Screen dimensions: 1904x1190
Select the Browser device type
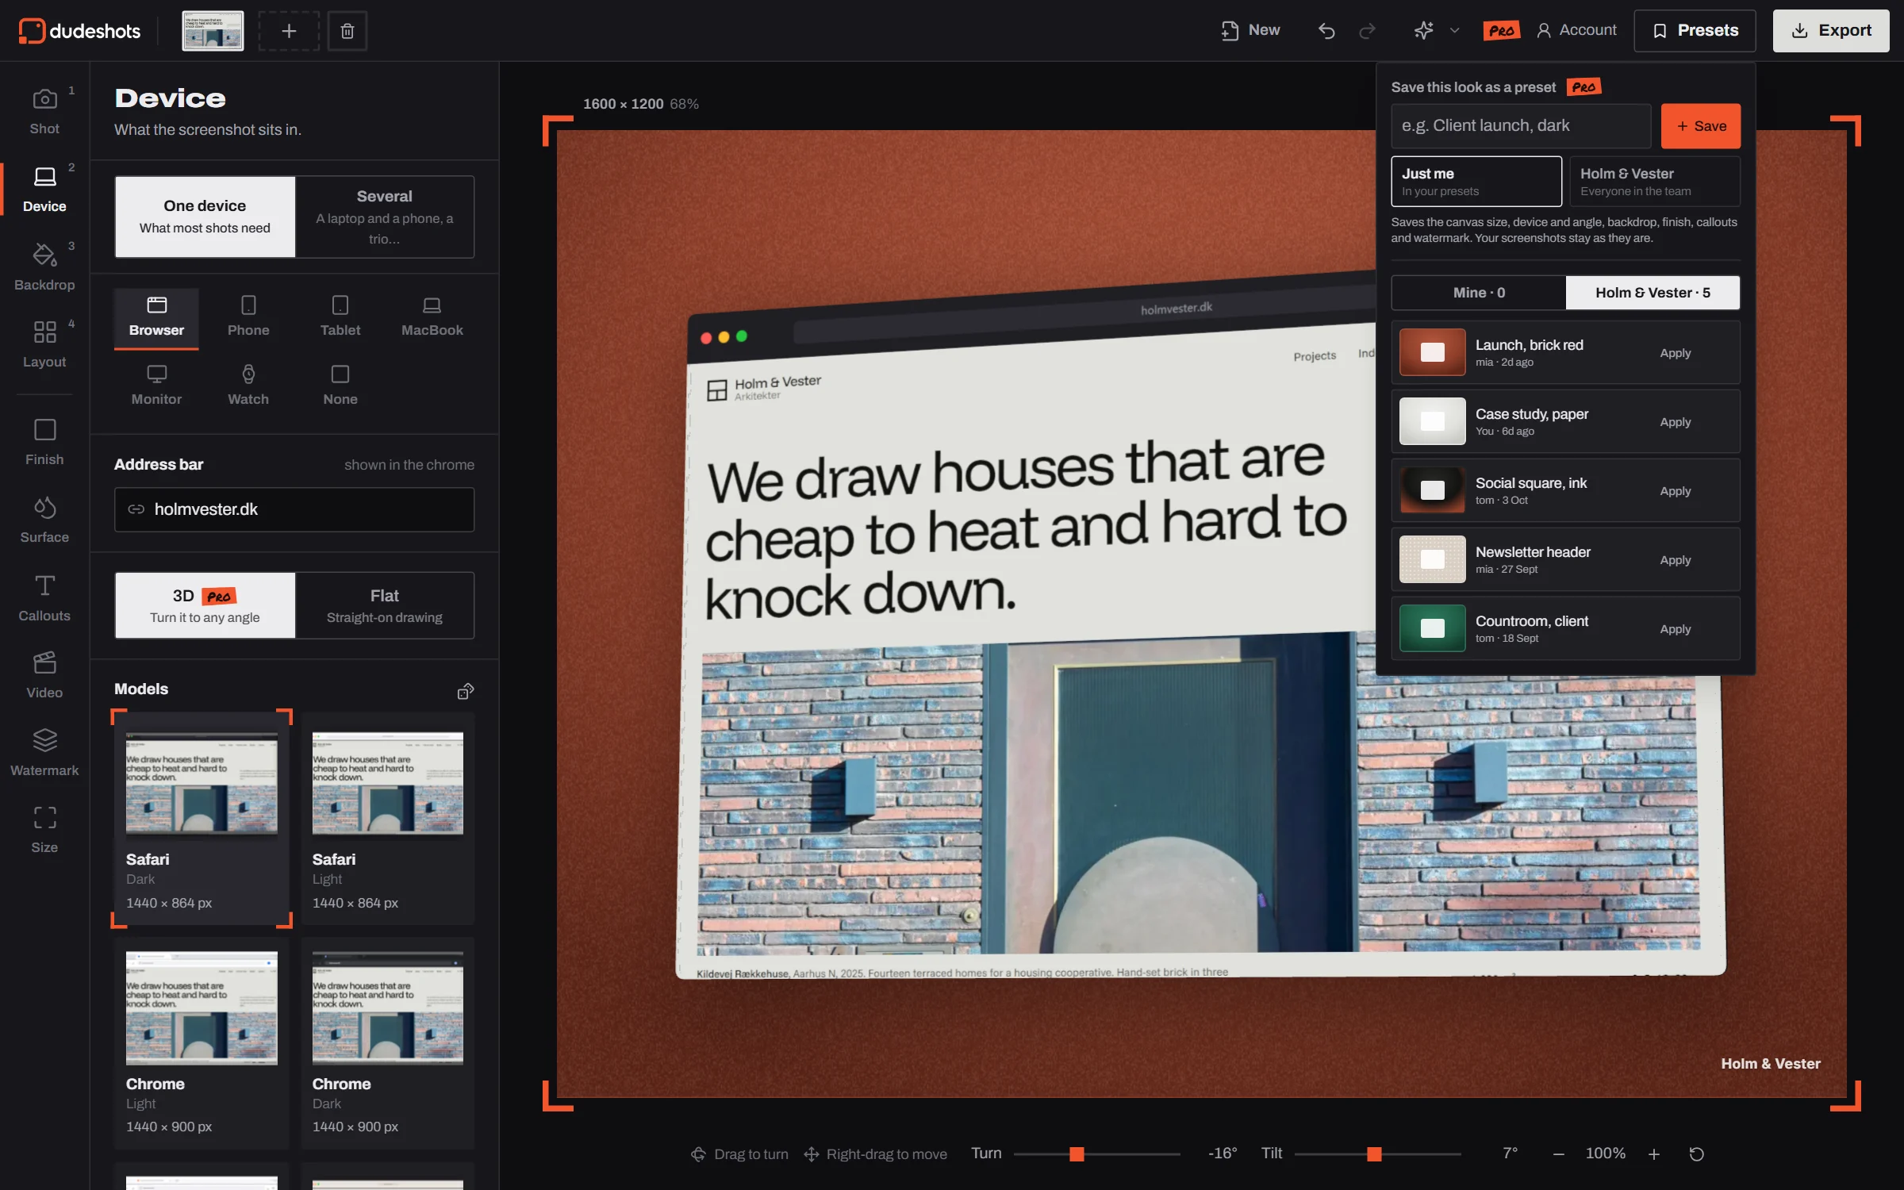(156, 317)
